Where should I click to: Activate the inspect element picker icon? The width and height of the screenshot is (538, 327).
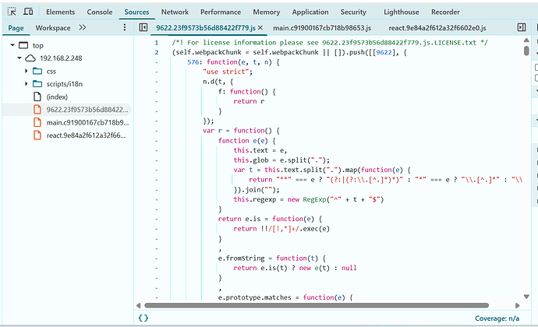tap(12, 12)
